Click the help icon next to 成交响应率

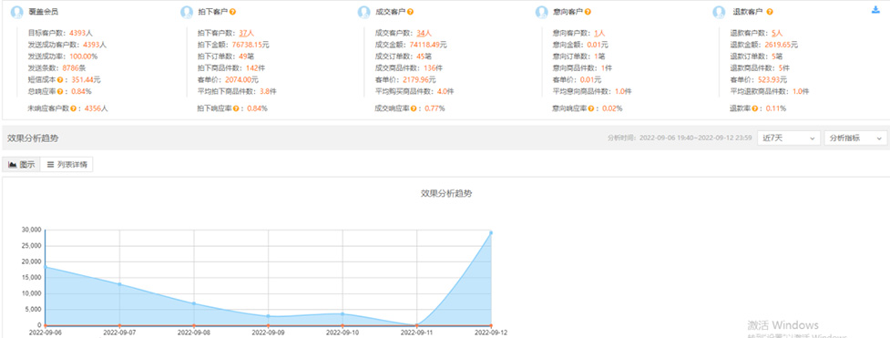[x=414, y=108]
